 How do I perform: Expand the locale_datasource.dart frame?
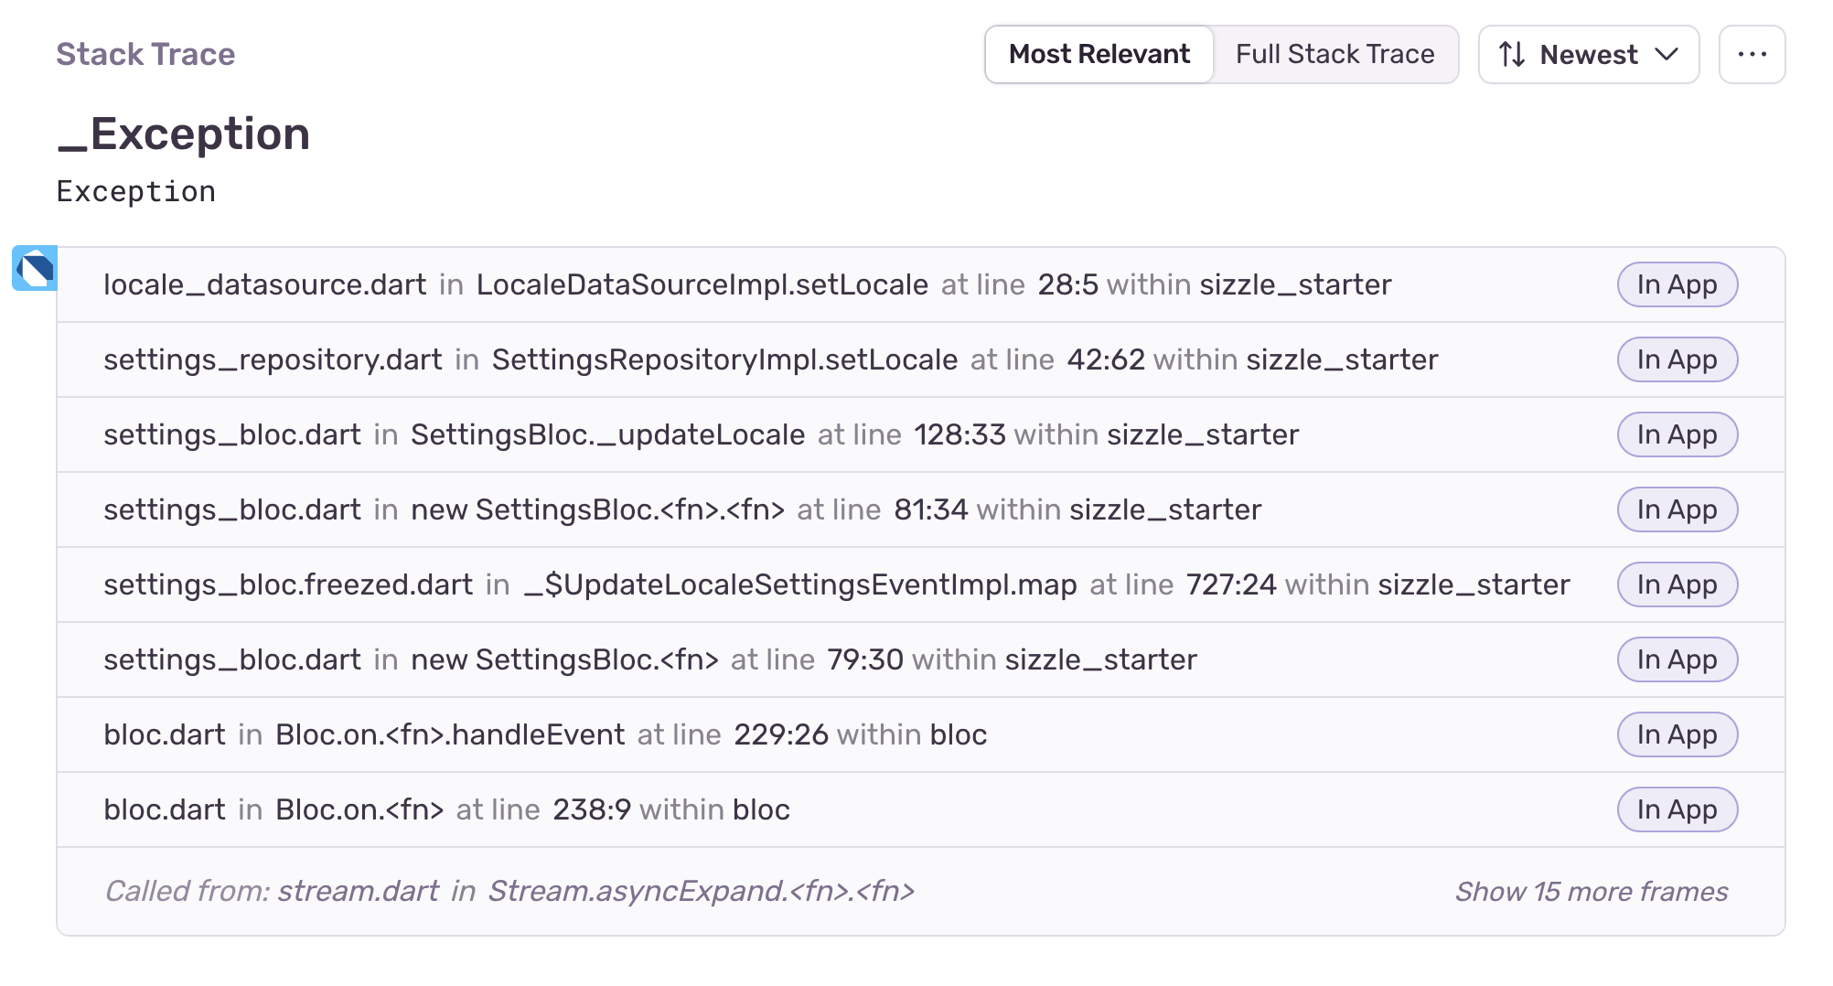click(264, 284)
